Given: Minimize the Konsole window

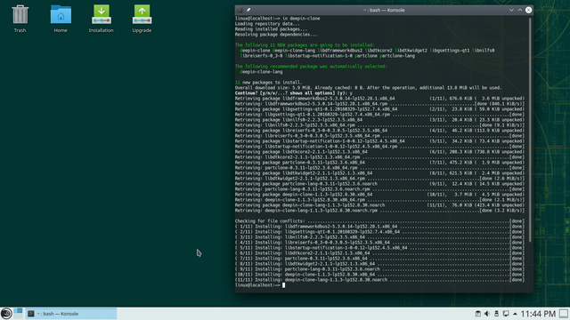Looking at the screenshot, I should click(x=511, y=10).
